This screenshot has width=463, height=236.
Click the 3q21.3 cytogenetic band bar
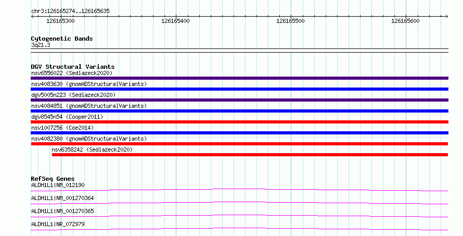click(239, 51)
